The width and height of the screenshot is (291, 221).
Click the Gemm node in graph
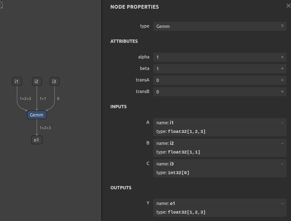point(37,115)
